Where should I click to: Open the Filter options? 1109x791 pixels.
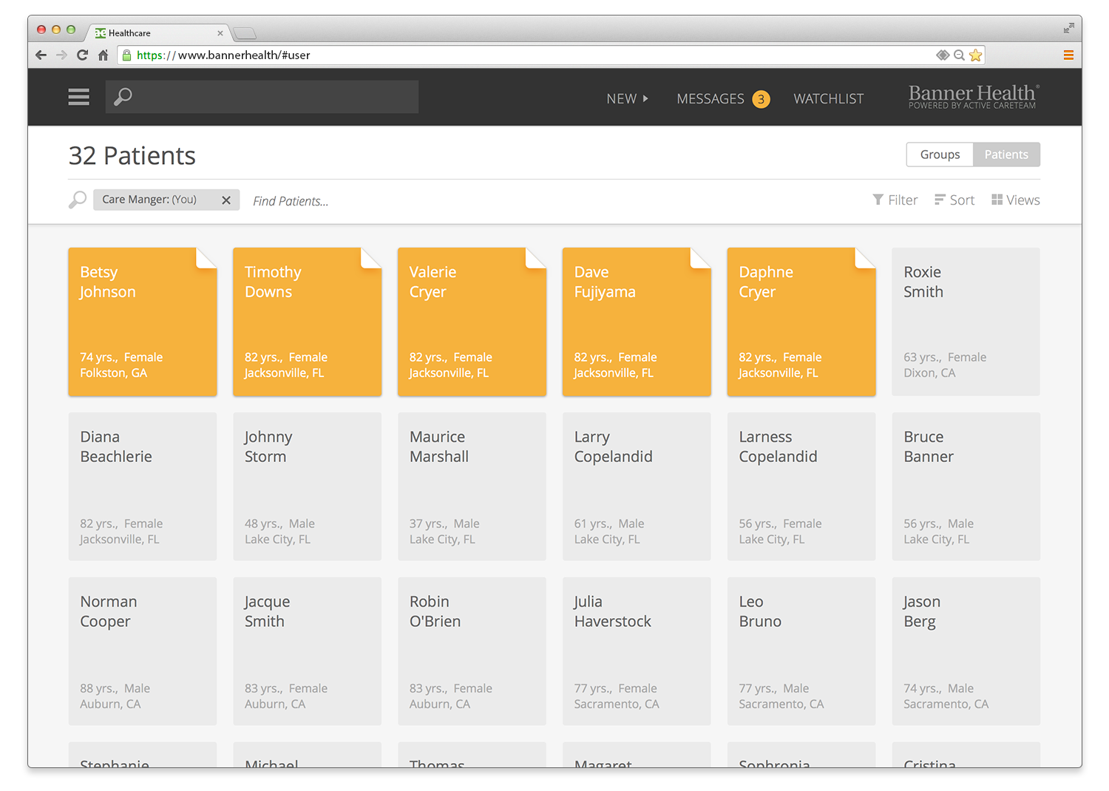(895, 200)
